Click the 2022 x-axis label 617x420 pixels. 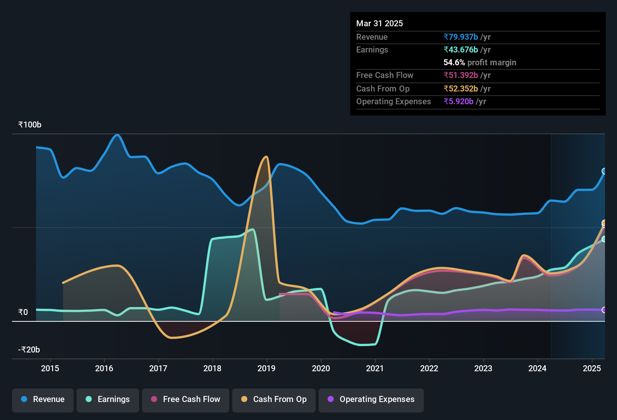click(429, 368)
